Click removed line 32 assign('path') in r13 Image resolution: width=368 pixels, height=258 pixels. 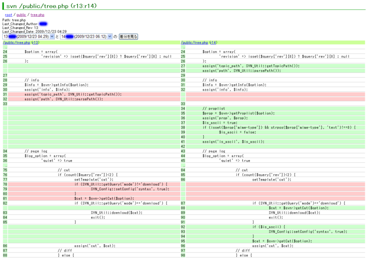pyautogui.click(x=63, y=99)
